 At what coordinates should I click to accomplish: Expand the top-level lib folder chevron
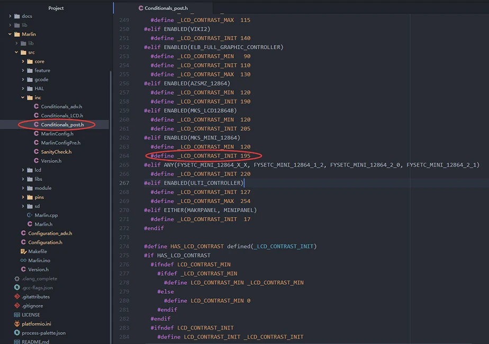click(10, 25)
